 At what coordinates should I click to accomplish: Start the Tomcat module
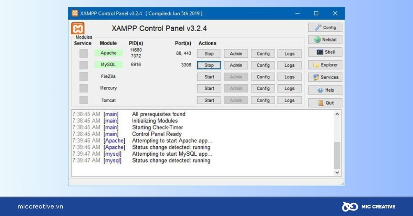tap(209, 100)
